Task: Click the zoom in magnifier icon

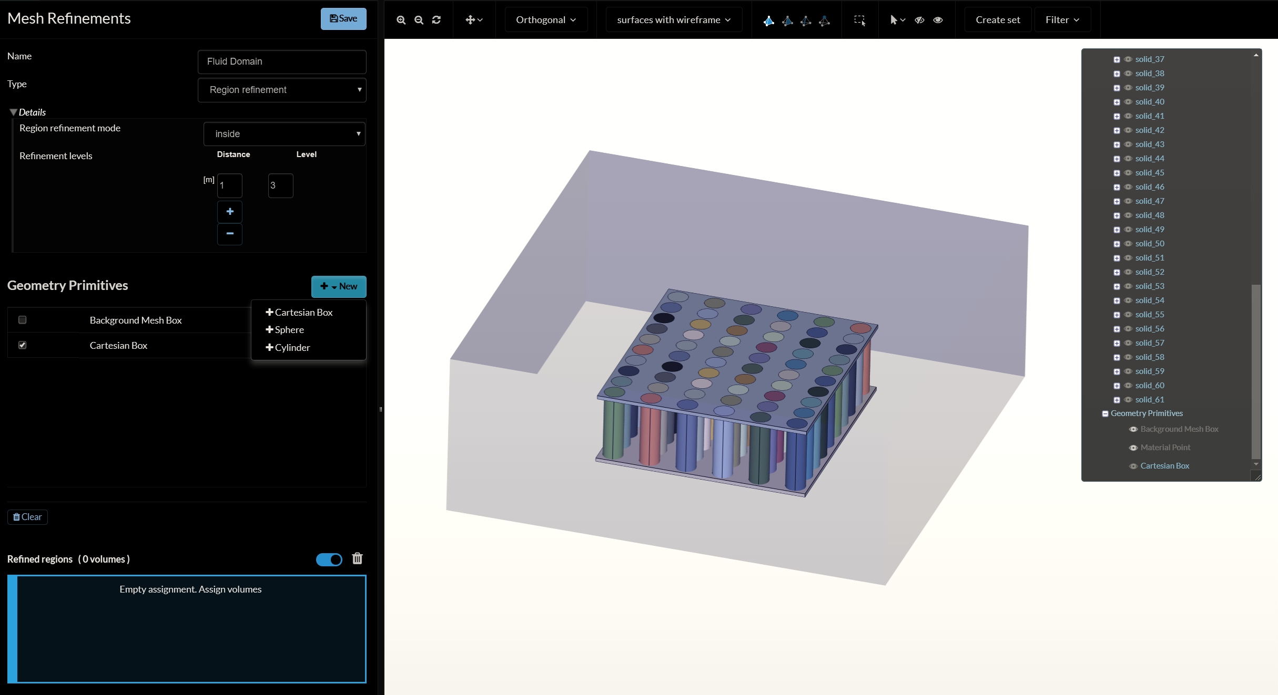Action: (401, 20)
